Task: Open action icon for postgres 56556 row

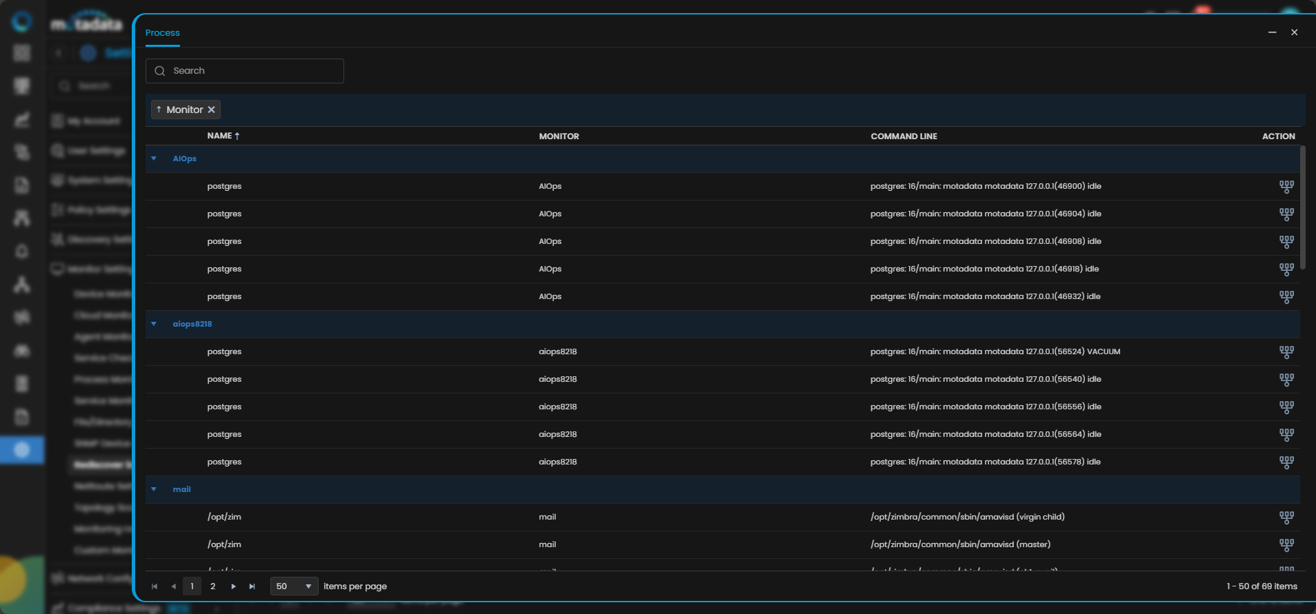Action: tap(1286, 407)
